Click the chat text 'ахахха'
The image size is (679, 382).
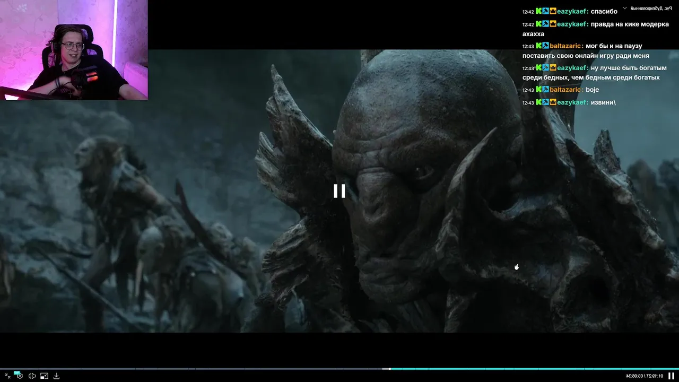(x=533, y=34)
